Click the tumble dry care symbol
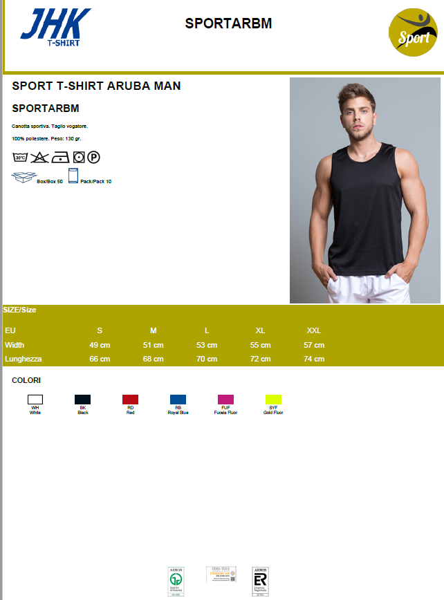The width and height of the screenshot is (444, 600). [79, 158]
